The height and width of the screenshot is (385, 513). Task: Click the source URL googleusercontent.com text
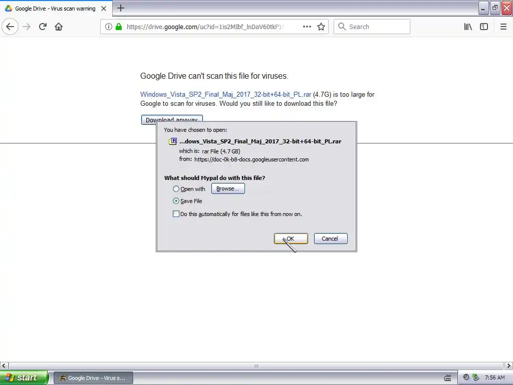(x=251, y=159)
